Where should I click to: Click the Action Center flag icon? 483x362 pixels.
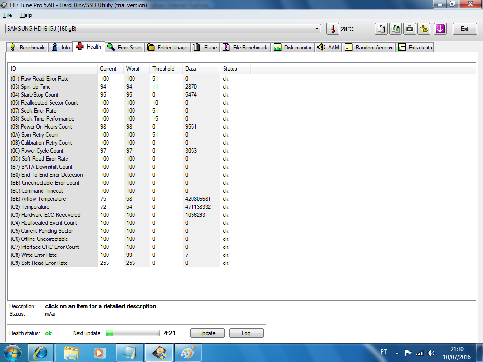[408, 353]
